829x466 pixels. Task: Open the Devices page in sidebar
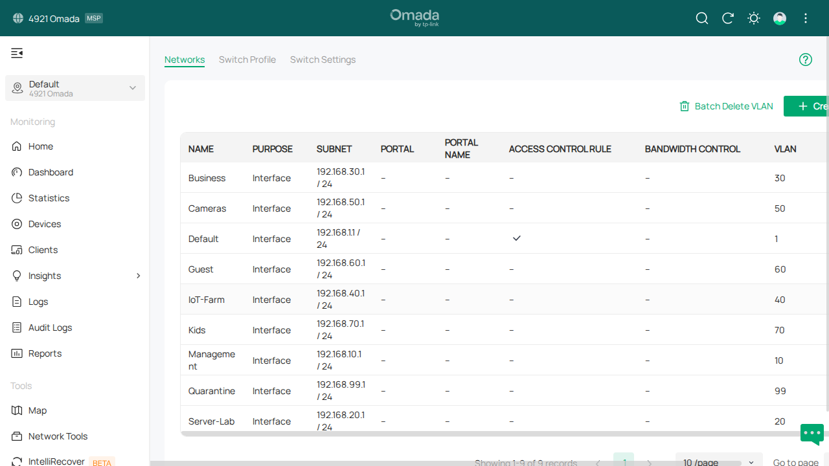tap(45, 224)
